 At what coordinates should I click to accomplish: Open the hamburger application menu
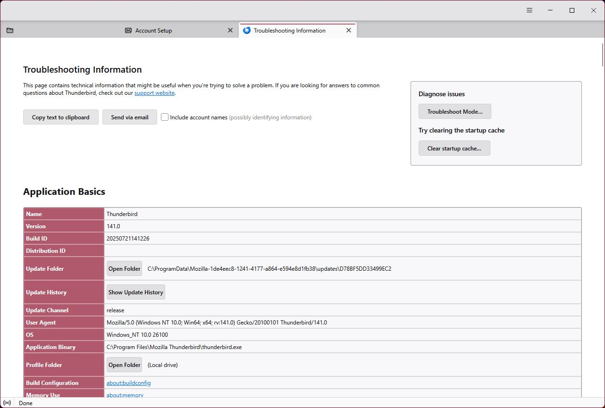529,10
